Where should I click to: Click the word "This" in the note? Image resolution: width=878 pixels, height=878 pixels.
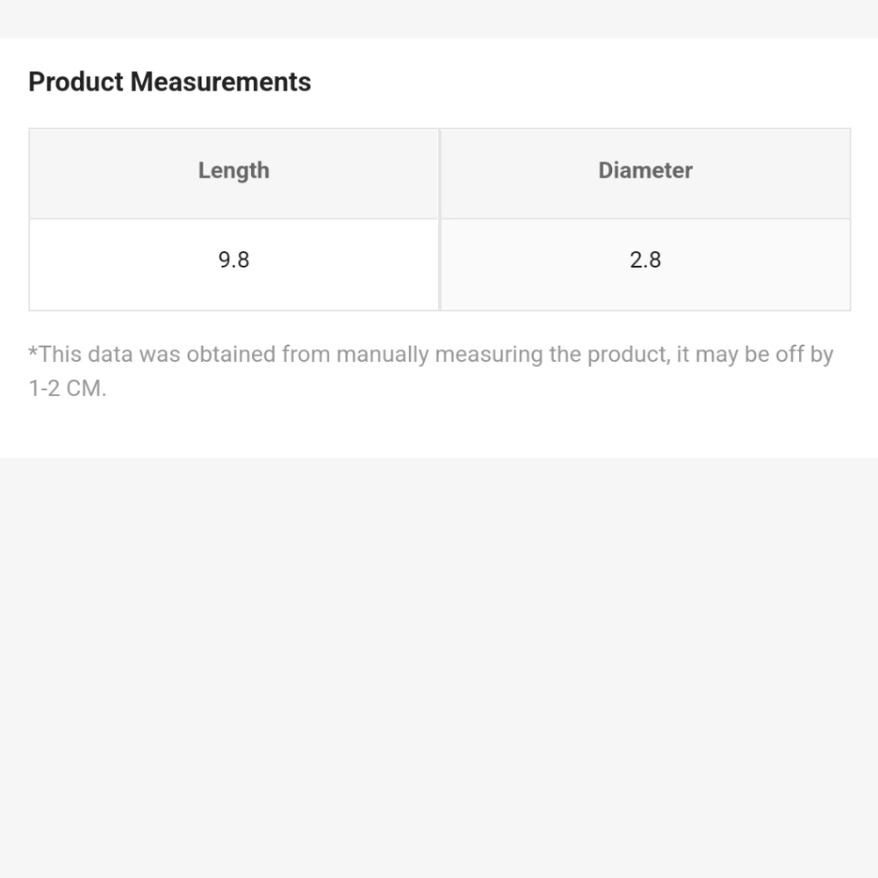click(x=60, y=355)
